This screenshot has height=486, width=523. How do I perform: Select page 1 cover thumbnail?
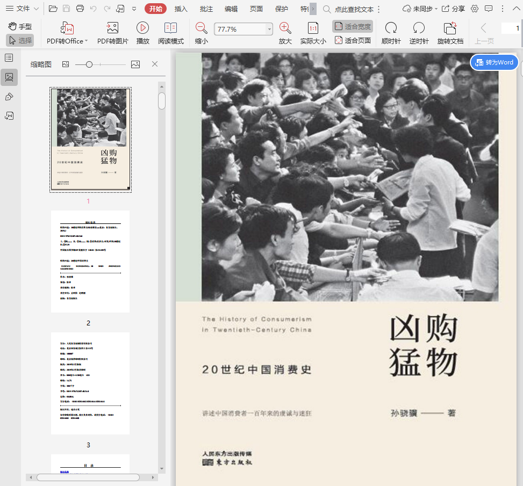(90, 140)
